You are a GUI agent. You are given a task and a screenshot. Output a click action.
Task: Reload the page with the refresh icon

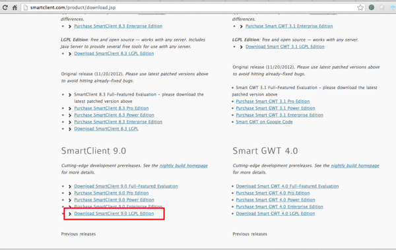point(5,7)
